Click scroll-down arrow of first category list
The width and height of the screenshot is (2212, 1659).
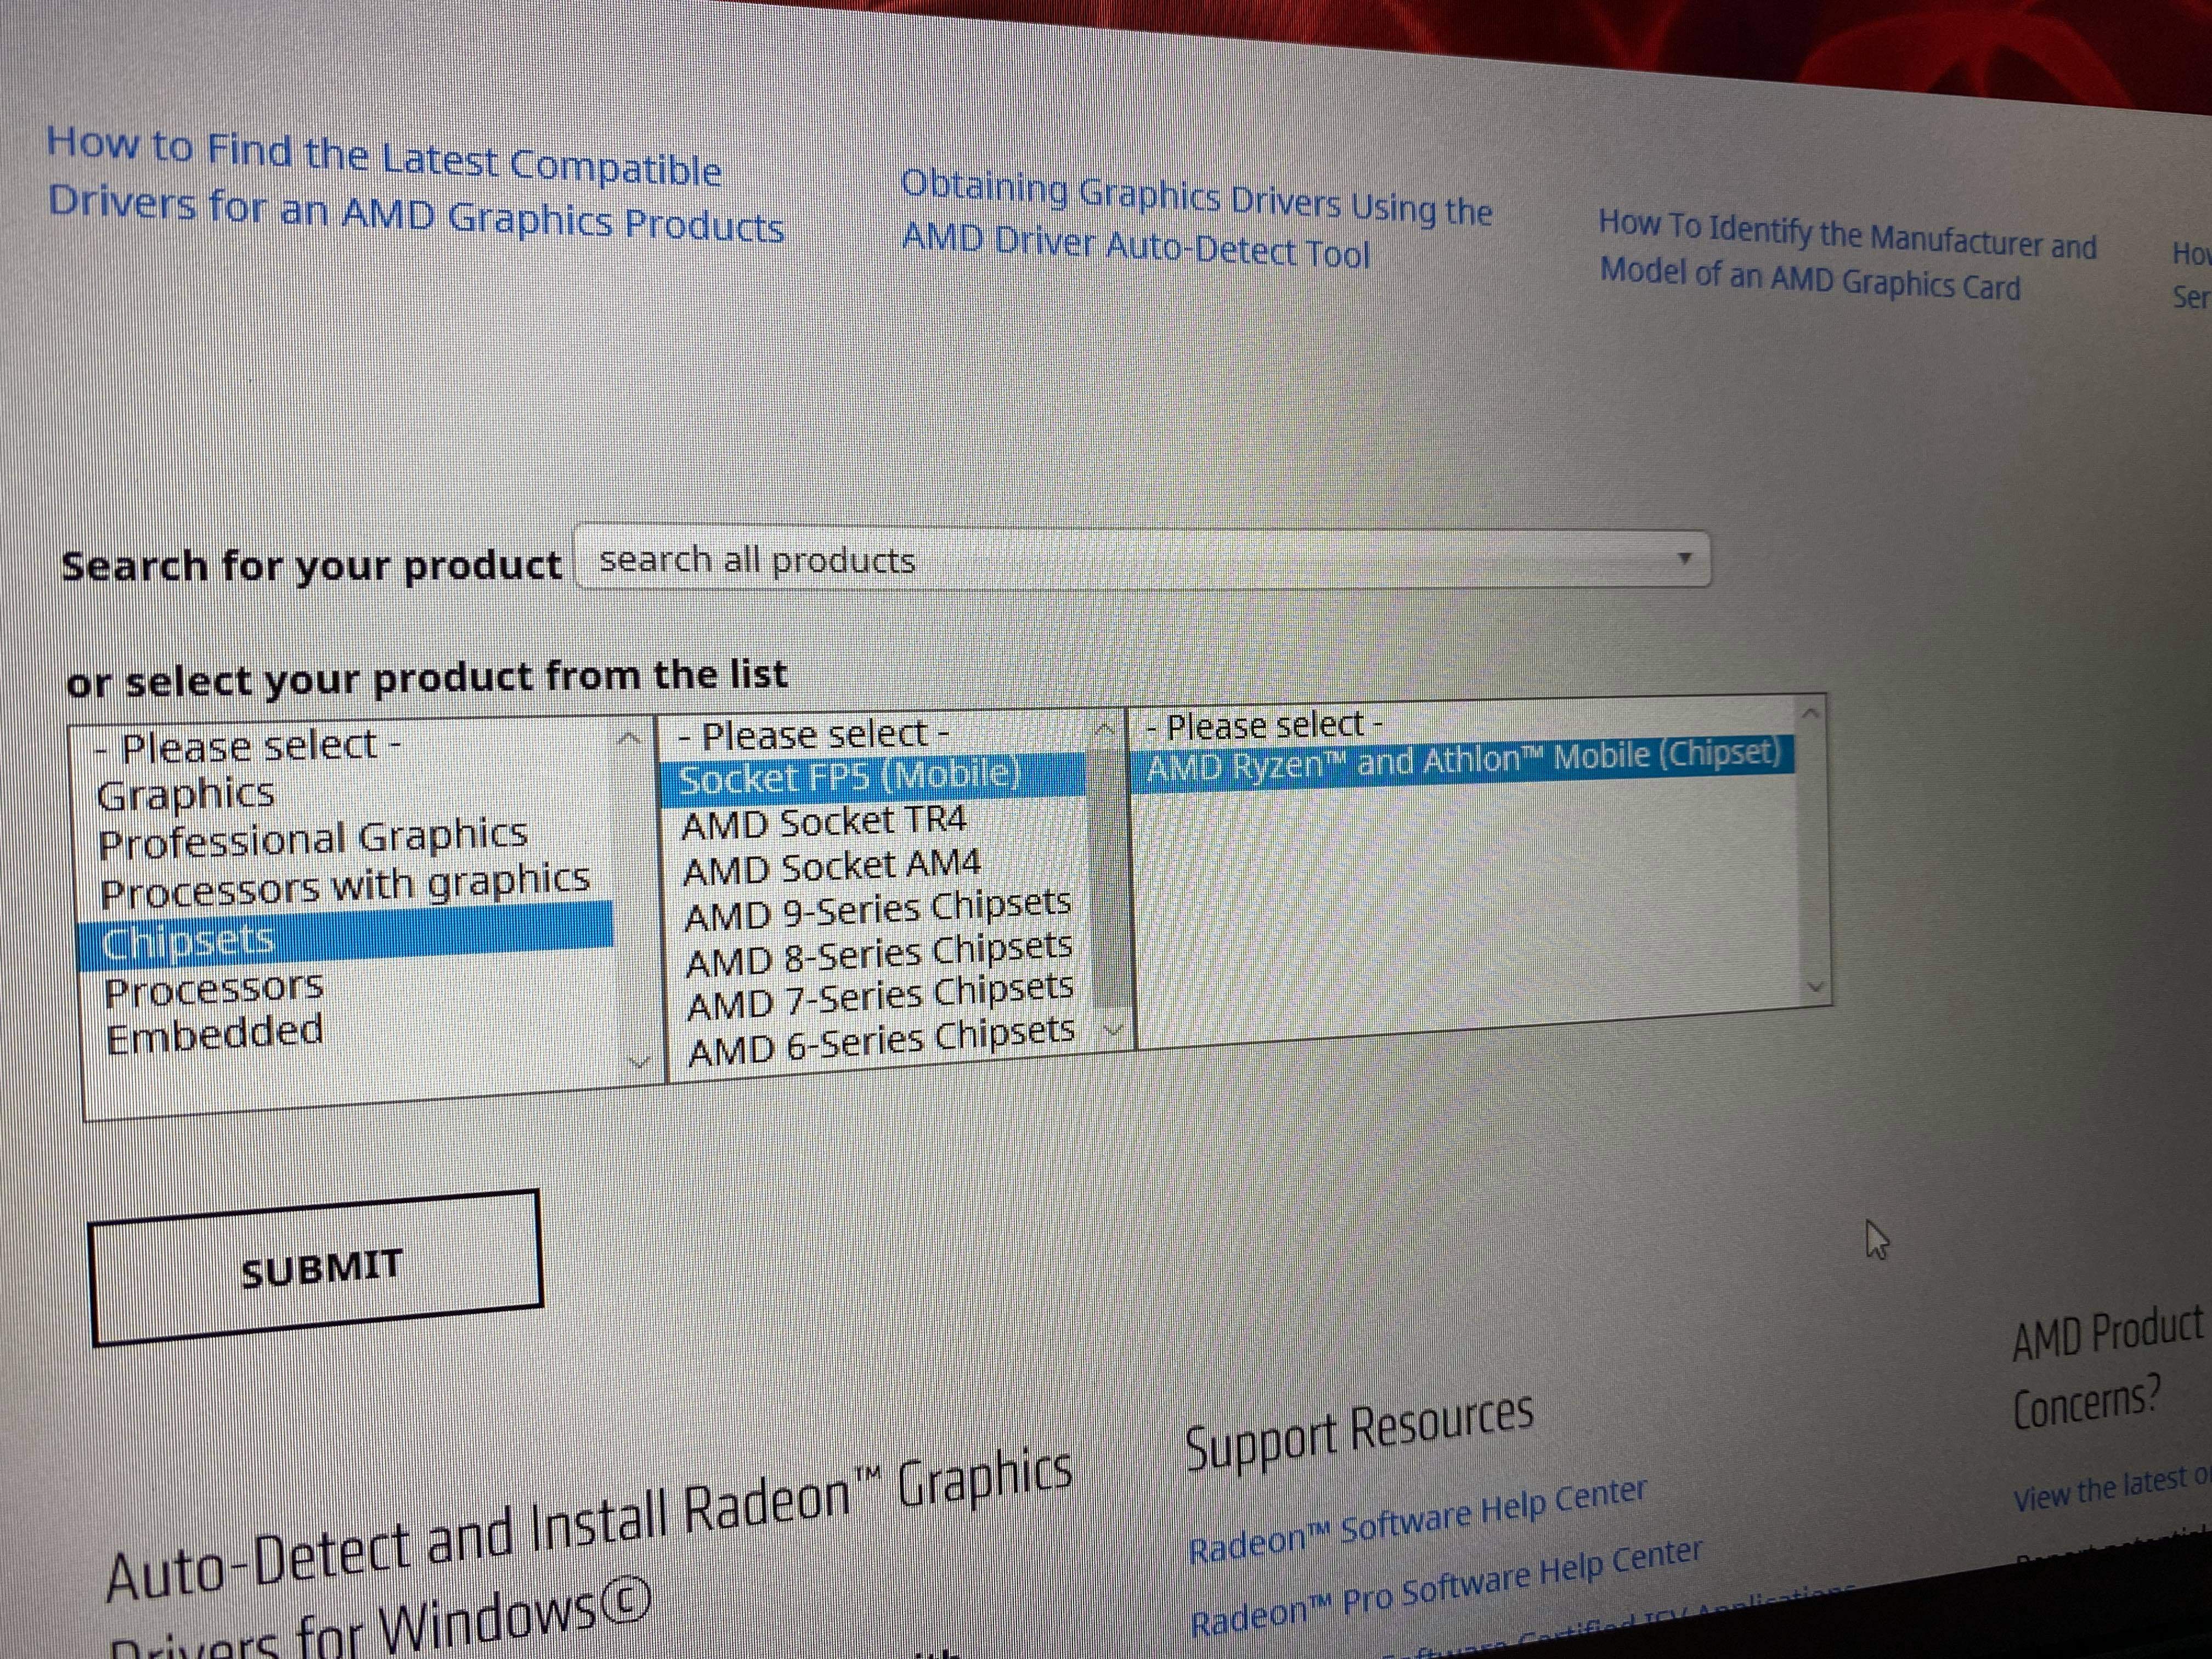point(638,1062)
